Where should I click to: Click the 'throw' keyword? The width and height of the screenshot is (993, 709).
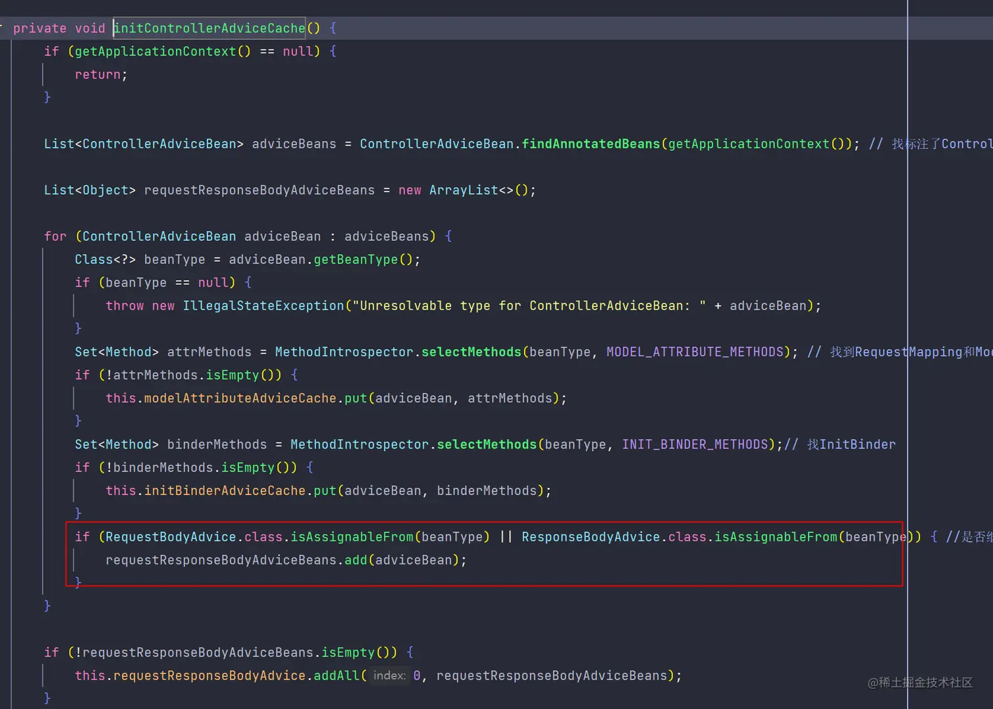[x=125, y=306]
